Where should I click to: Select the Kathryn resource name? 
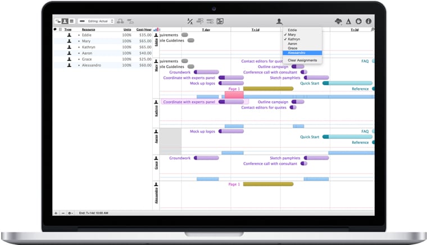click(x=89, y=47)
